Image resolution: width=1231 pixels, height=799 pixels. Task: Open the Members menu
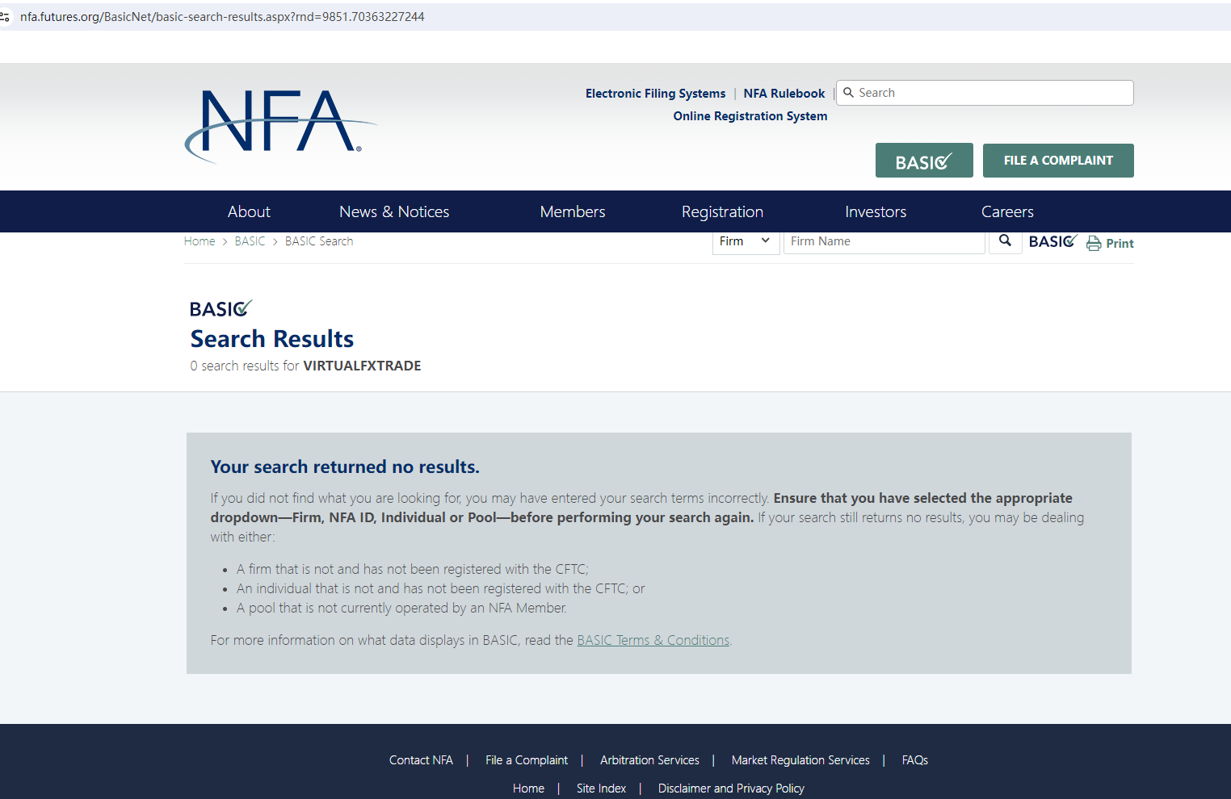573,211
